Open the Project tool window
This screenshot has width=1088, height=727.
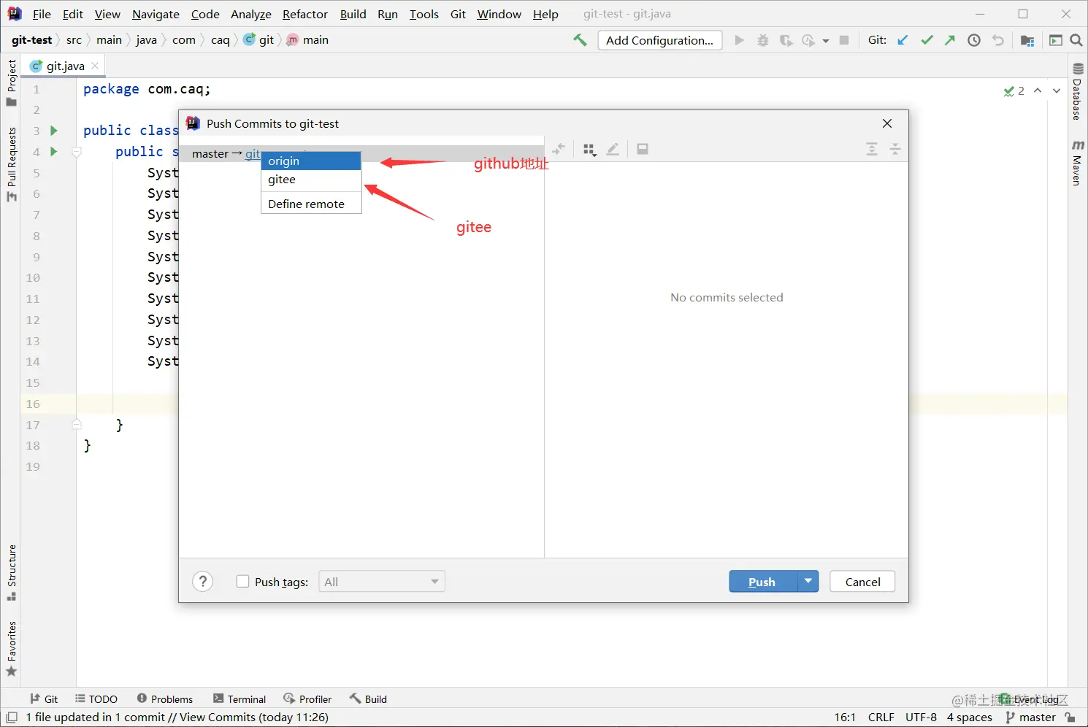tap(11, 82)
